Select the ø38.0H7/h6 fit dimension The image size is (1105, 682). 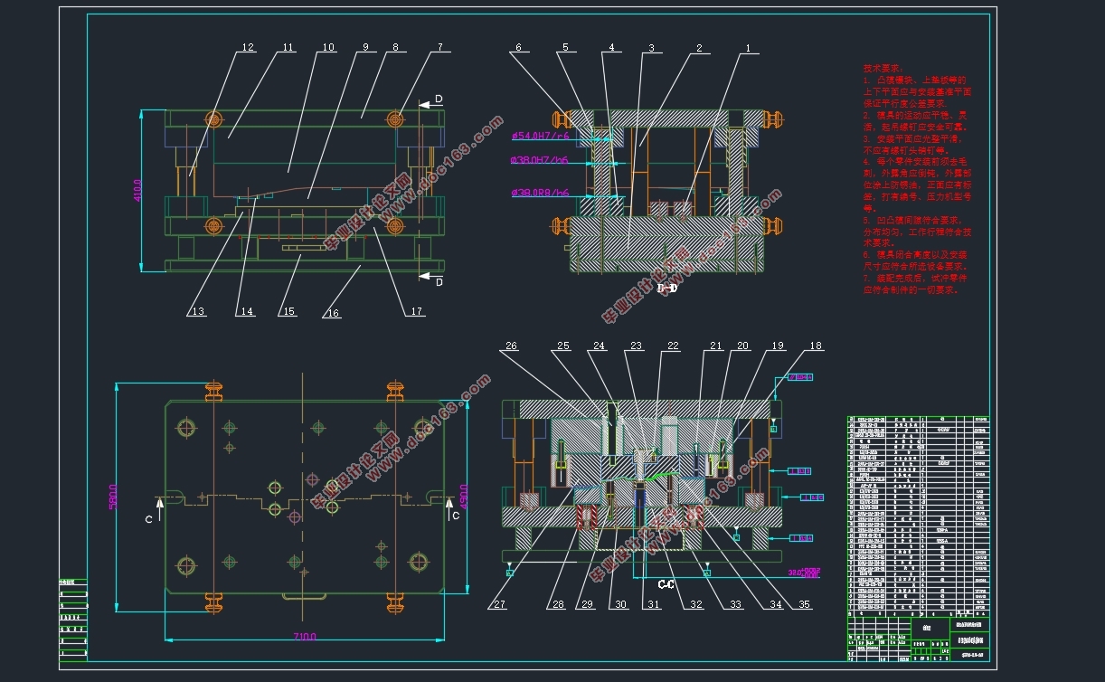[x=541, y=159]
